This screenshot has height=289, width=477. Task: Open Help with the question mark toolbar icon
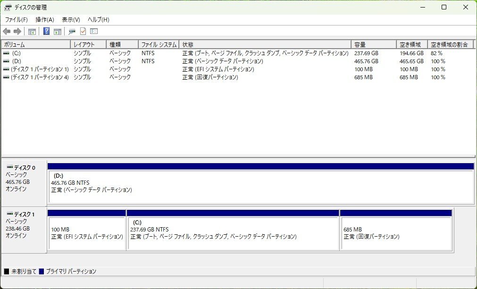(x=46, y=31)
